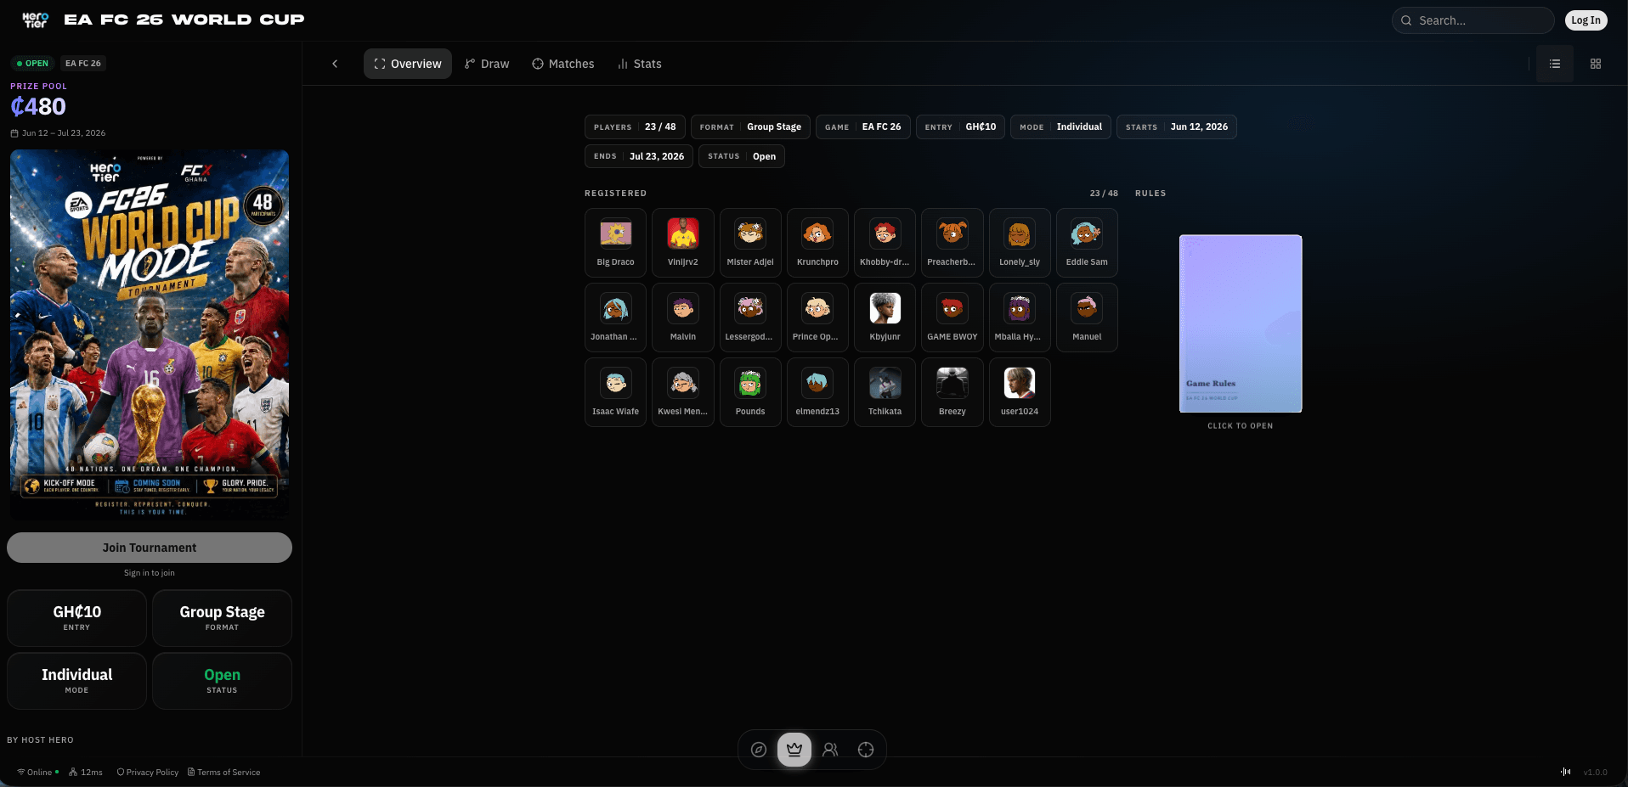Image resolution: width=1628 pixels, height=787 pixels.
Task: Open Preacherb...'s player avatar
Action: point(952,233)
